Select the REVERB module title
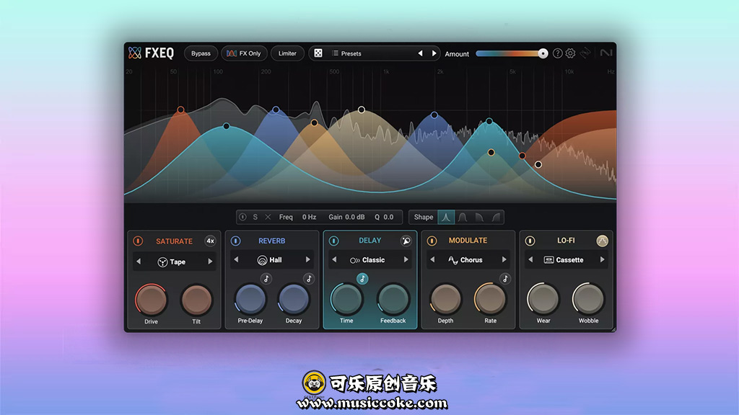This screenshot has height=415, width=739. pos(271,241)
